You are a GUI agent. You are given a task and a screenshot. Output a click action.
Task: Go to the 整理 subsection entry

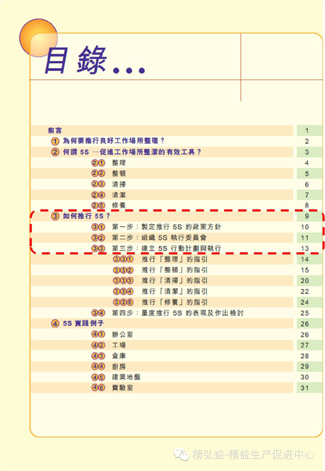(119, 163)
